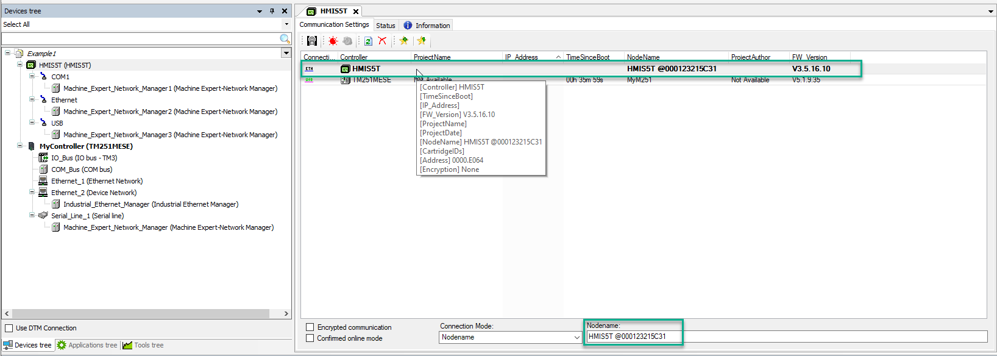Close the HMIS5T editor tab
997x356 pixels.
point(356,12)
